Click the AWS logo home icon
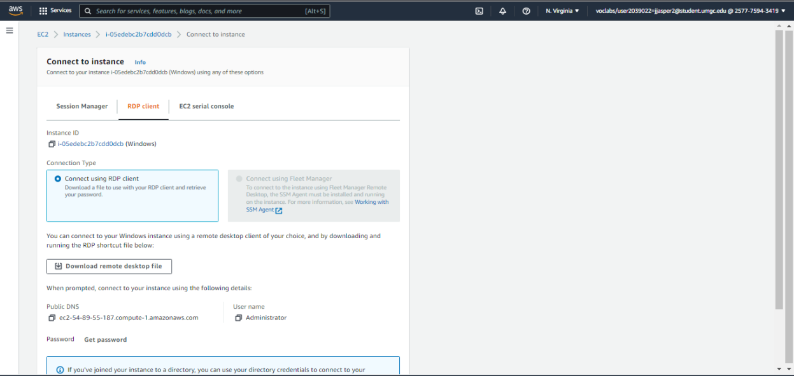The height and width of the screenshot is (376, 794). pyautogui.click(x=15, y=10)
